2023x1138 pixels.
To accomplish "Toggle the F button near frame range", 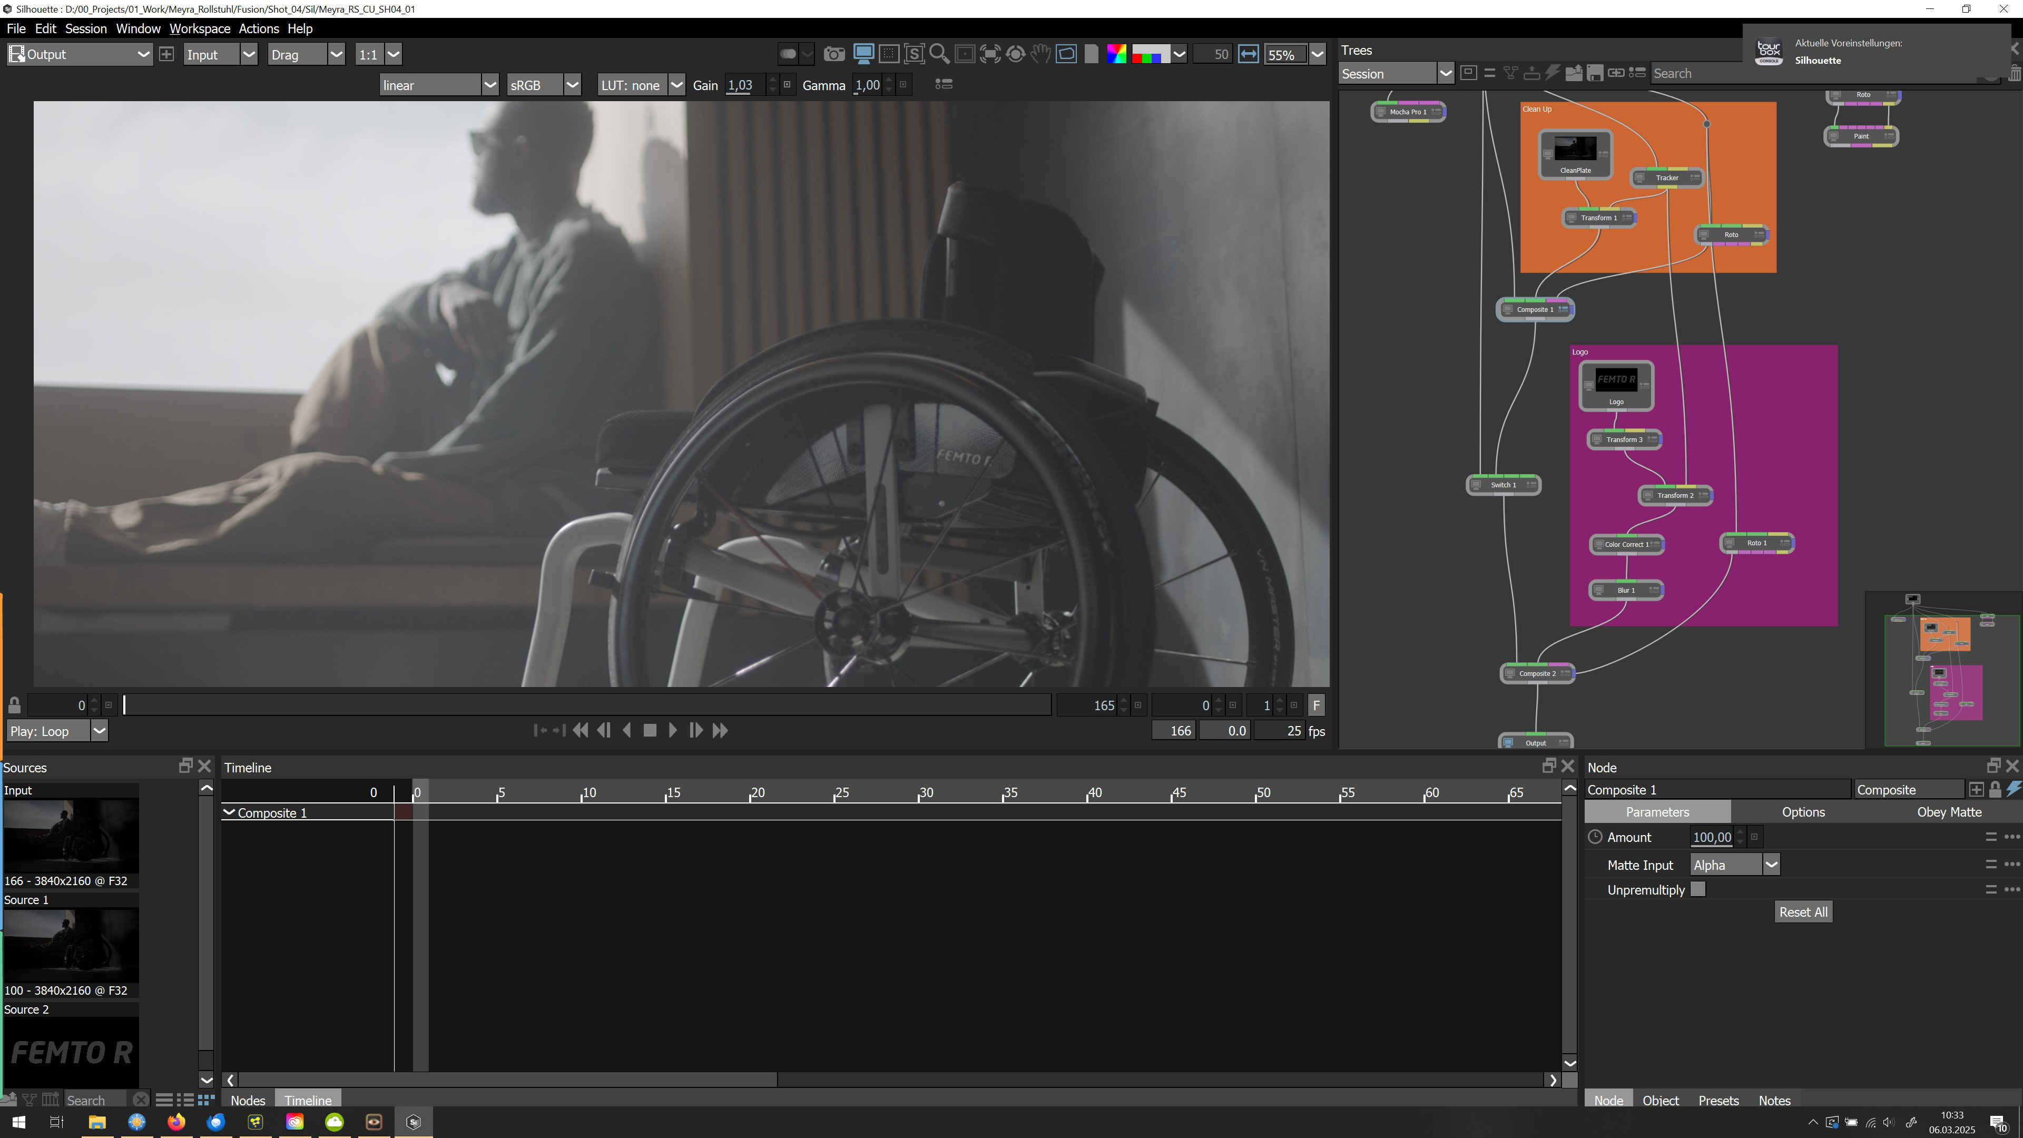I will pos(1316,705).
